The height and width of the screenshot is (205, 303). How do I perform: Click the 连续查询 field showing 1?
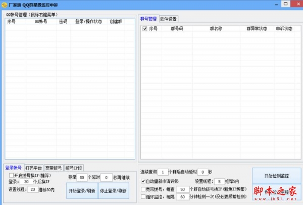(x=163, y=172)
